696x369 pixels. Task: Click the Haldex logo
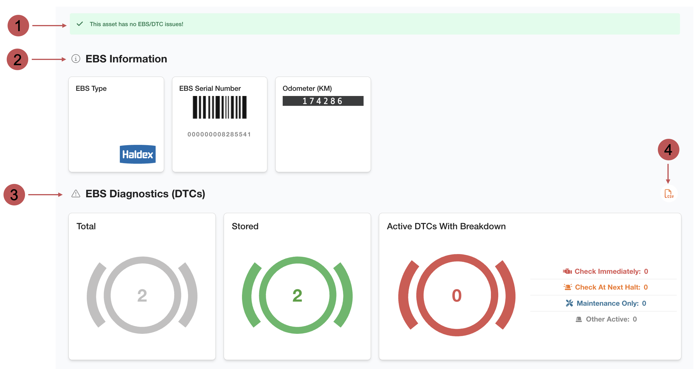(x=137, y=154)
